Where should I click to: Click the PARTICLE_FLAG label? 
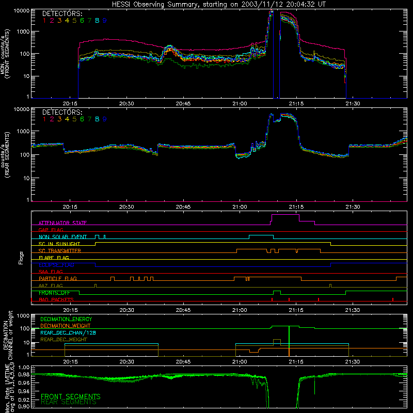click(x=58, y=279)
